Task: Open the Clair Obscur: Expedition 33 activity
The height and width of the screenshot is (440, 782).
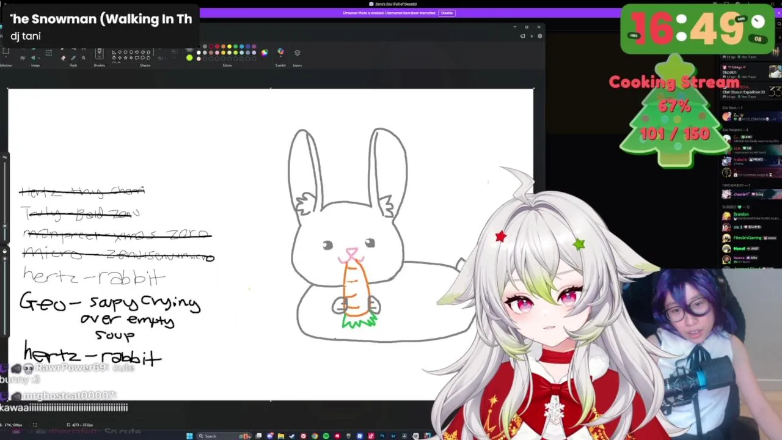Action: tap(751, 92)
